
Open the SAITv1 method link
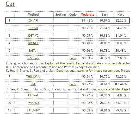click(x=33, y=51)
